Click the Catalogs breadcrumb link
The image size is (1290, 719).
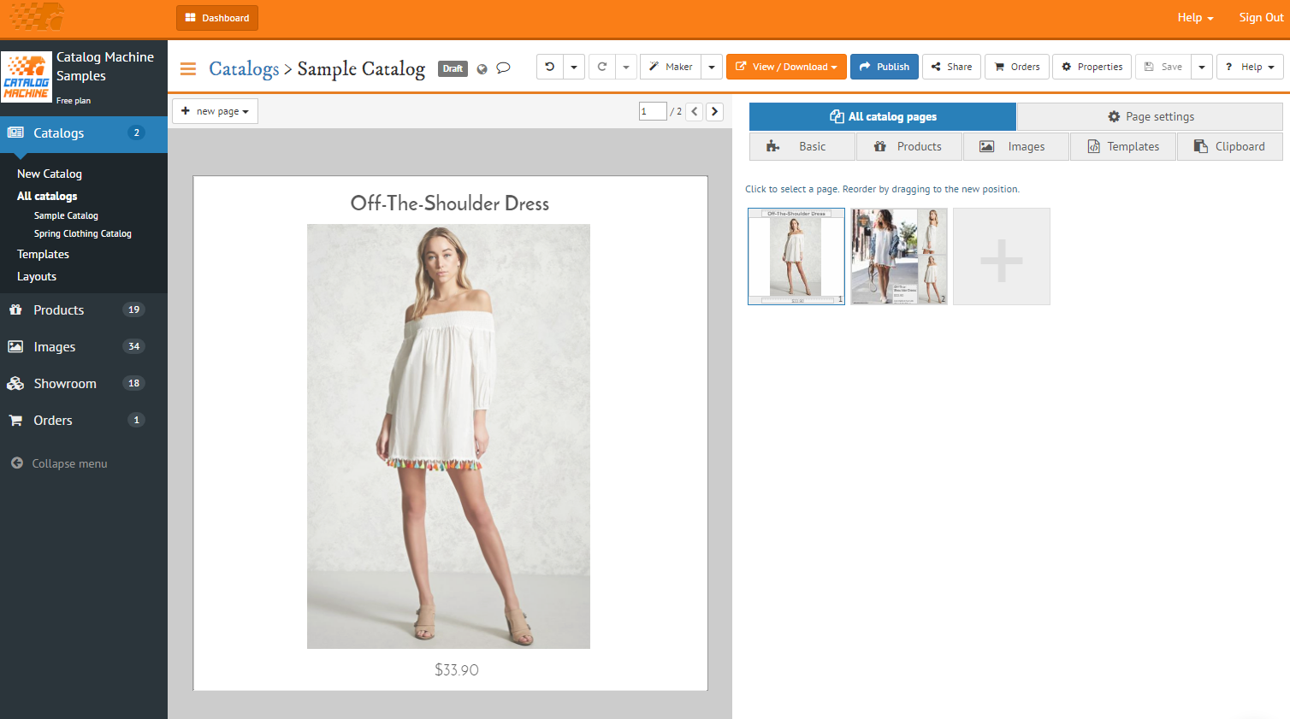(244, 68)
